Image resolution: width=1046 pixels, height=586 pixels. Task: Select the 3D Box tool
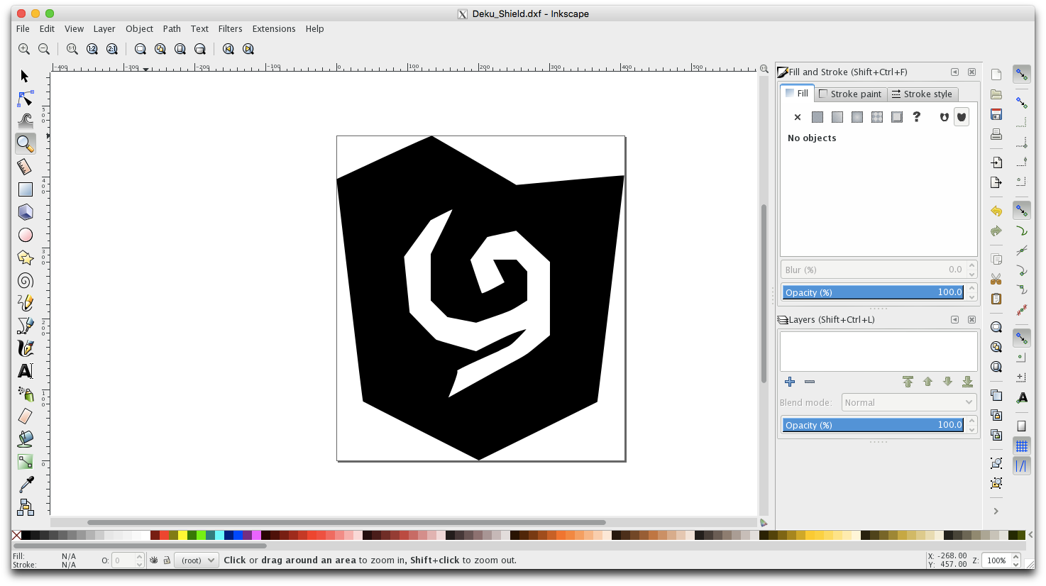pyautogui.click(x=25, y=212)
